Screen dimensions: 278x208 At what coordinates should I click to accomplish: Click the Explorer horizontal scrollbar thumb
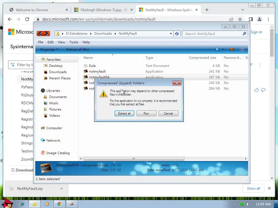tap(134, 159)
